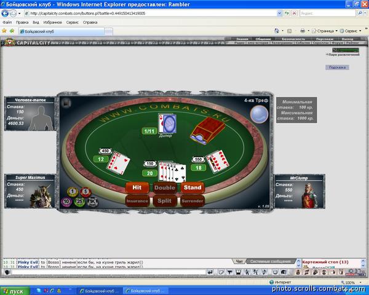369x295 pixels.
Task: Click the money bag icon in bottom bar
Action: pyautogui.click(x=298, y=272)
